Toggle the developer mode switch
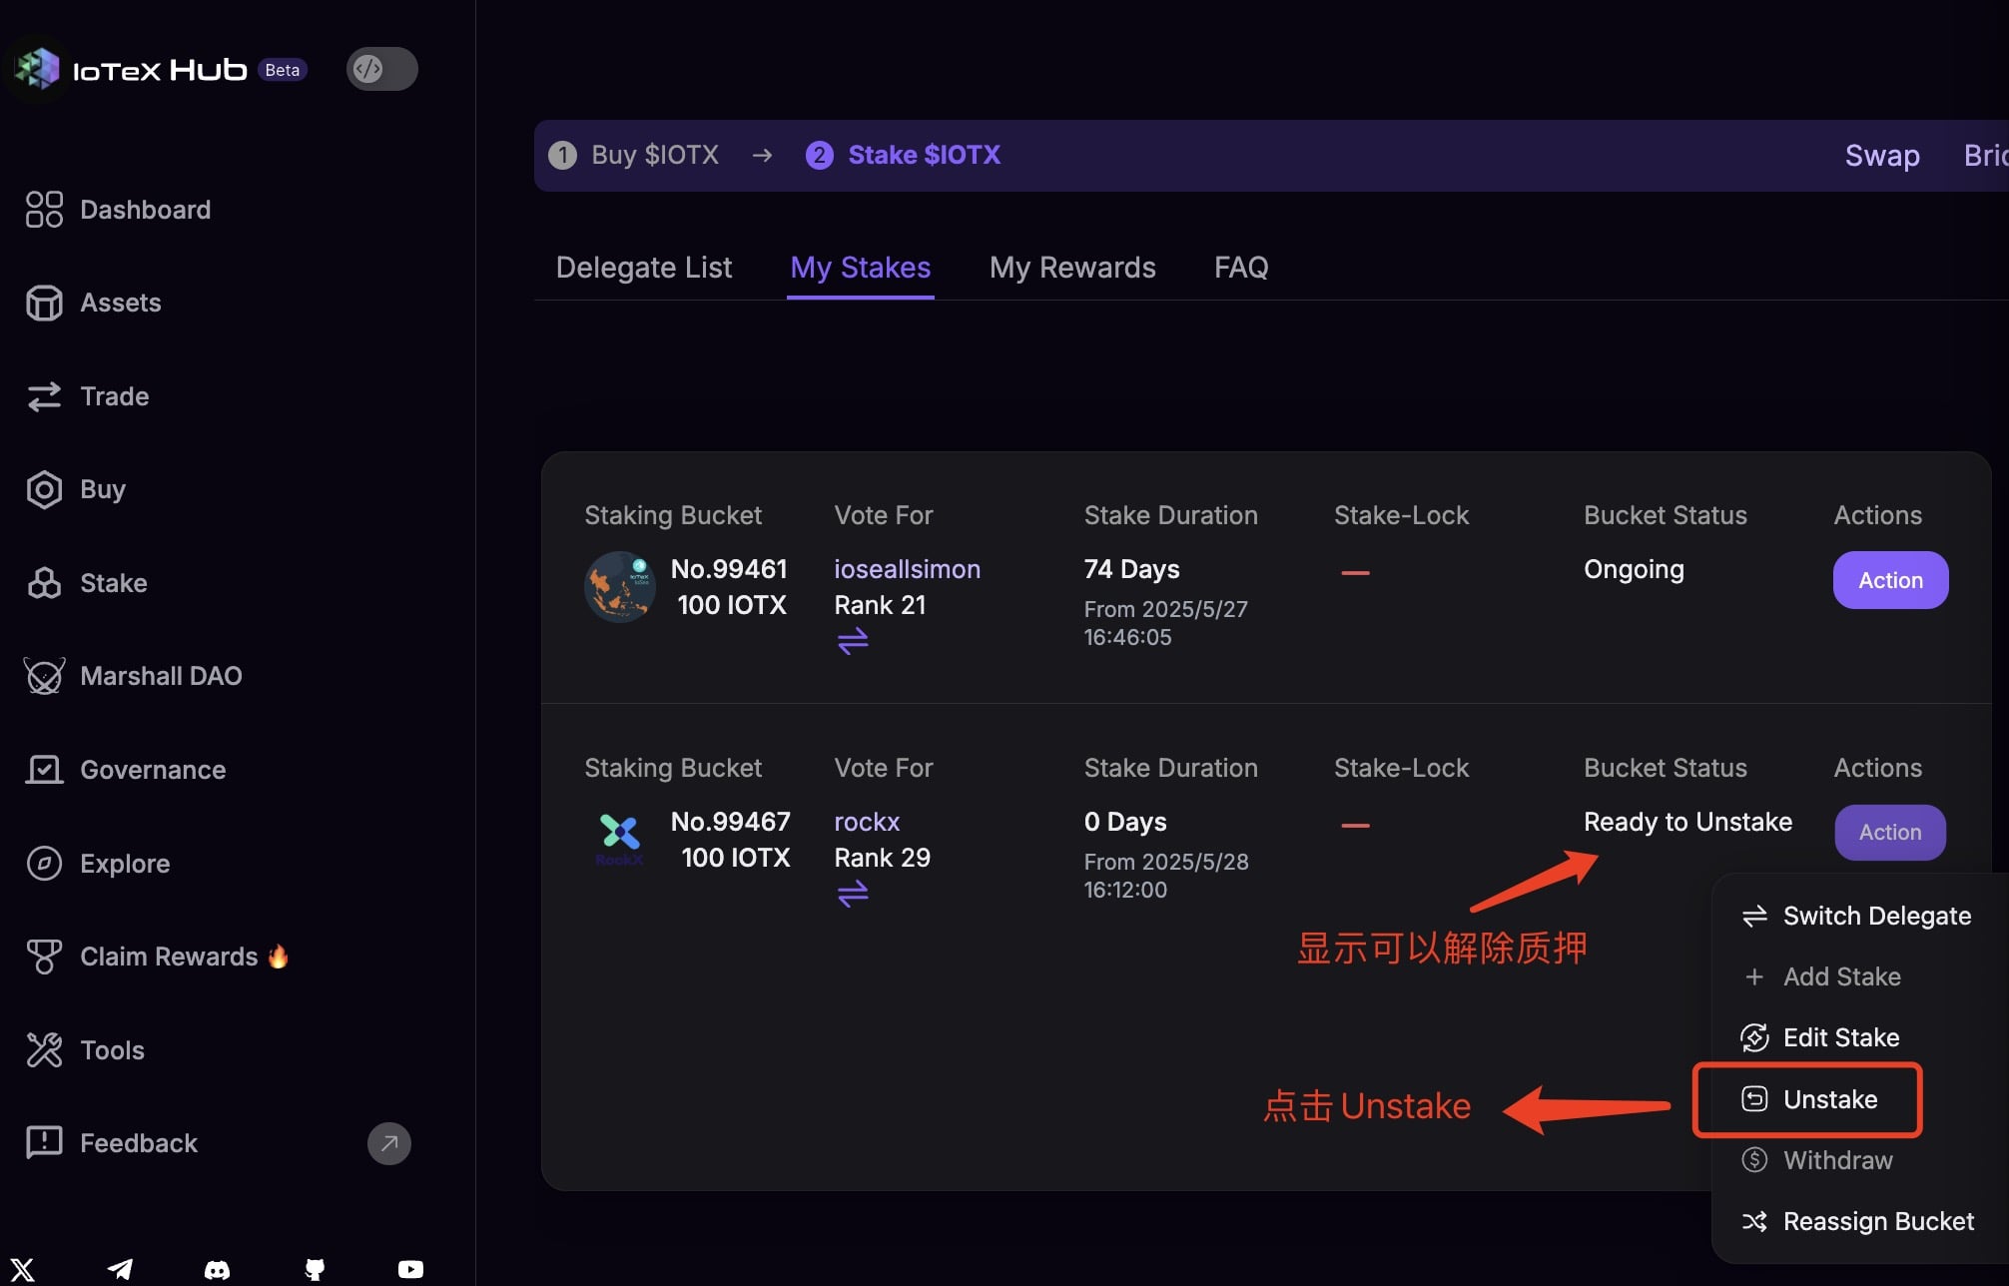The width and height of the screenshot is (2009, 1286). point(381,69)
